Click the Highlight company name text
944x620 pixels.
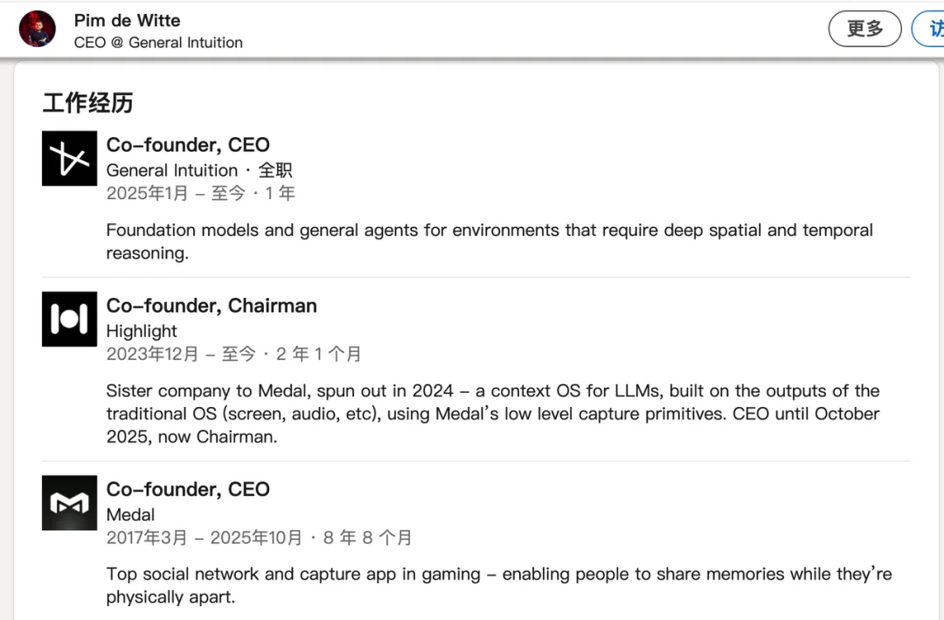pos(142,331)
